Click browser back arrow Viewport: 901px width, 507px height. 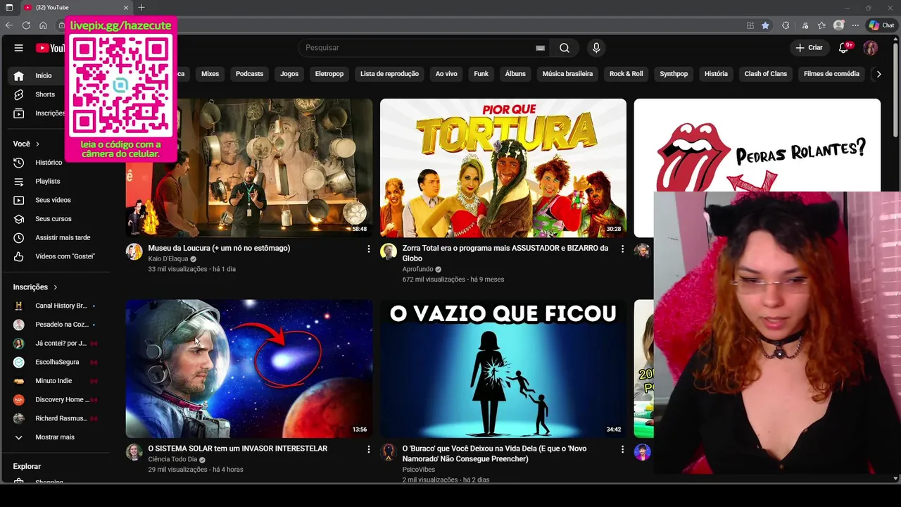[x=9, y=25]
